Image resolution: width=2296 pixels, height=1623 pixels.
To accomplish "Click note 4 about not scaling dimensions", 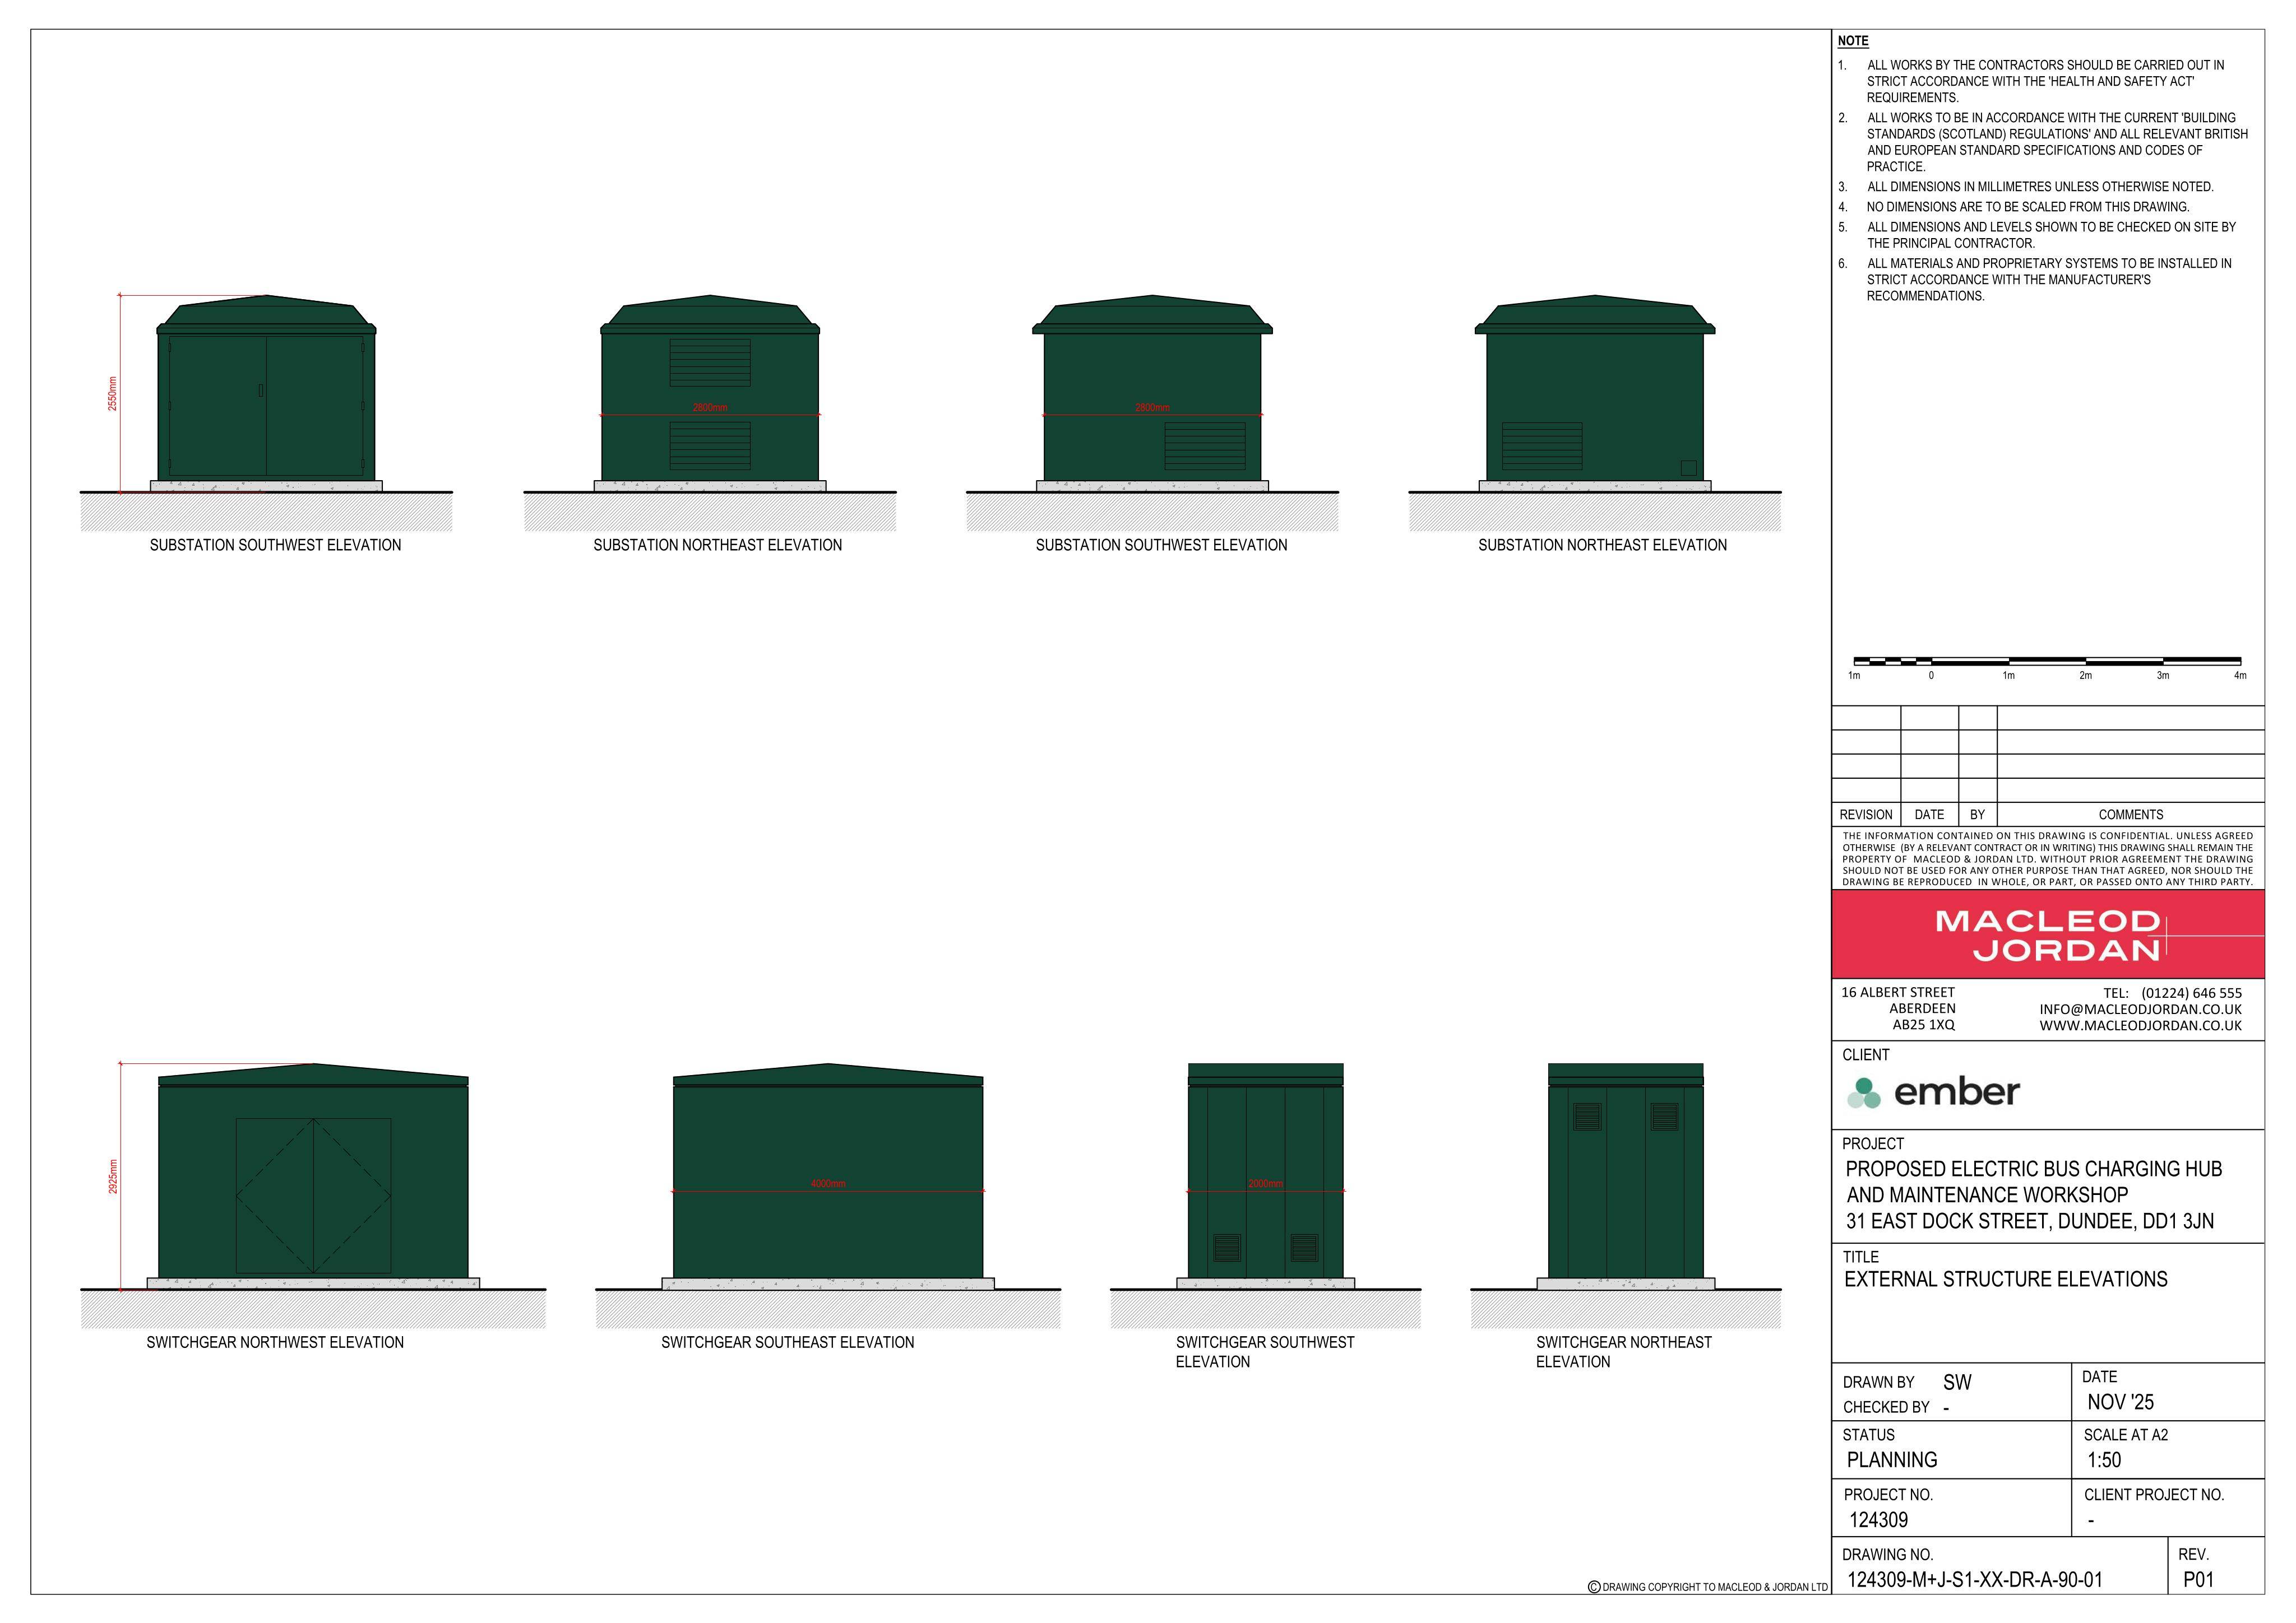I will (2028, 207).
